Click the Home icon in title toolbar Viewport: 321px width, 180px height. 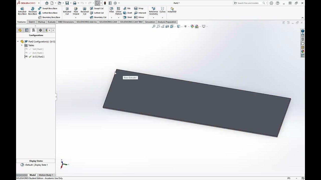pos(47,3)
